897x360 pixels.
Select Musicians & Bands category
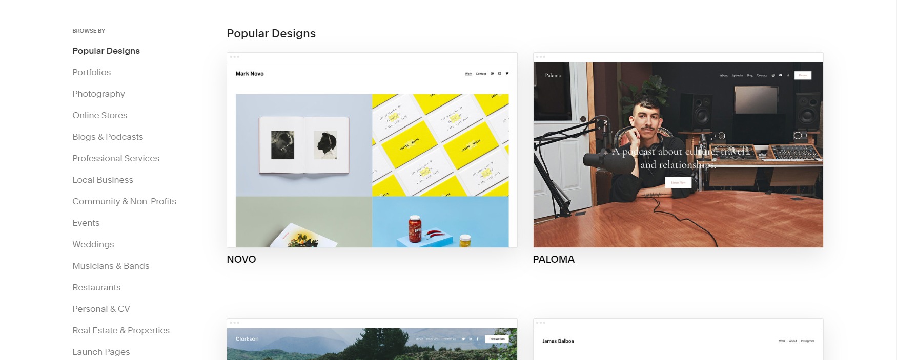[x=111, y=266]
